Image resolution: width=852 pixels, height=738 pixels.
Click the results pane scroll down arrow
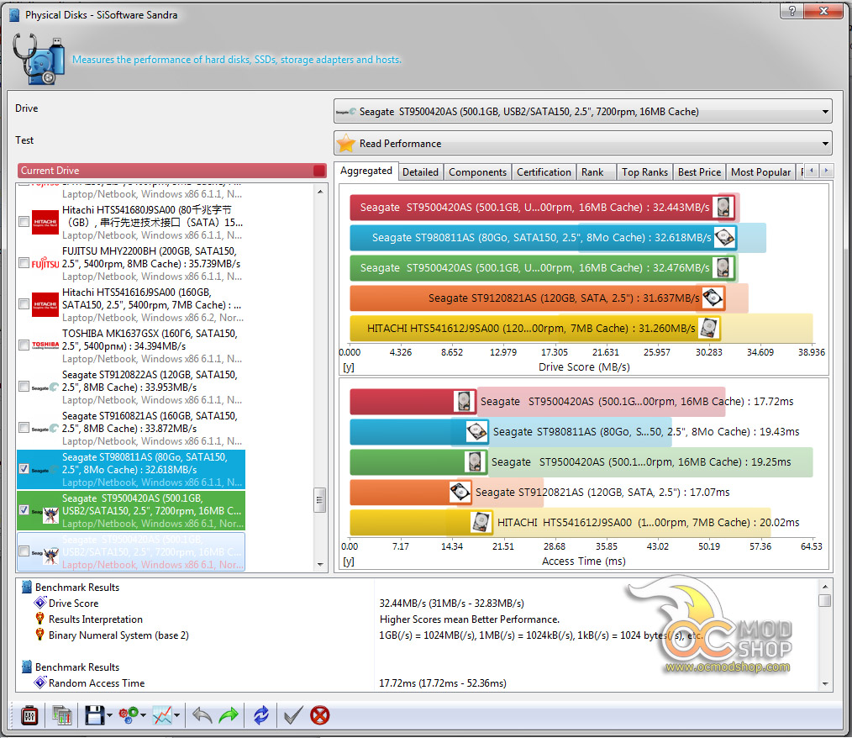[x=825, y=683]
